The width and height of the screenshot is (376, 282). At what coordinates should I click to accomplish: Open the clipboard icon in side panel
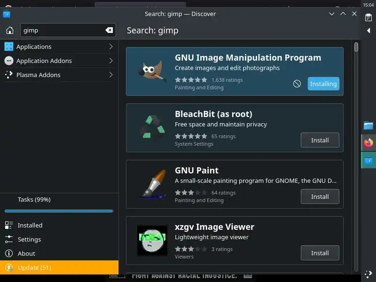pos(368,17)
